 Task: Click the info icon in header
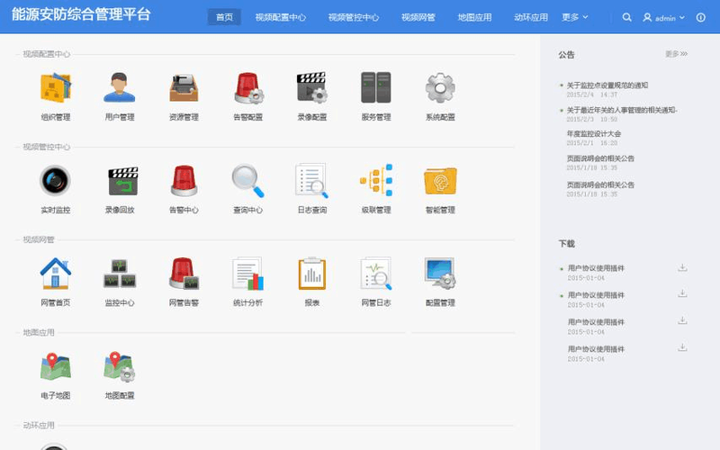(x=701, y=17)
